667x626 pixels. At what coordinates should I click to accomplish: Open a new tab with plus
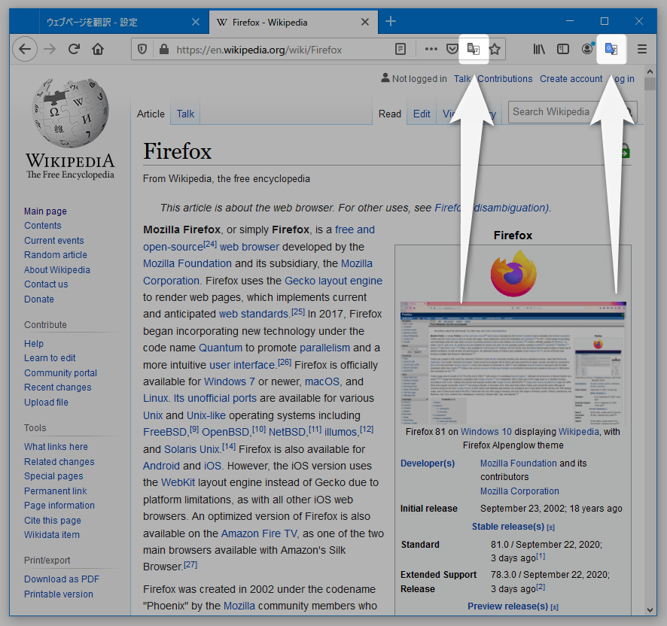coord(391,21)
